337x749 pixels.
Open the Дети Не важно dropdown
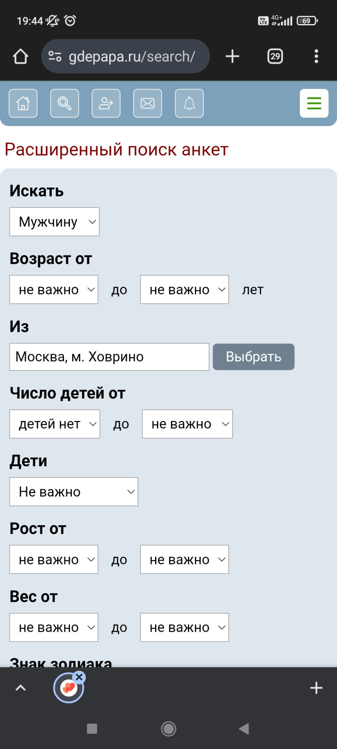74,492
